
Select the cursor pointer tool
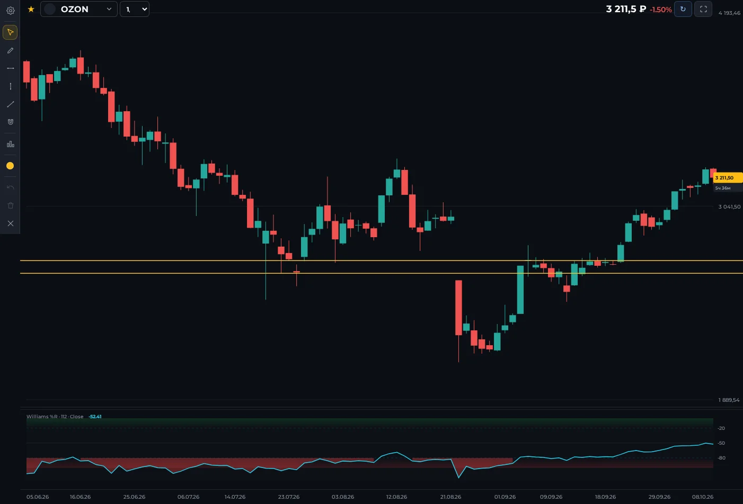[10, 32]
